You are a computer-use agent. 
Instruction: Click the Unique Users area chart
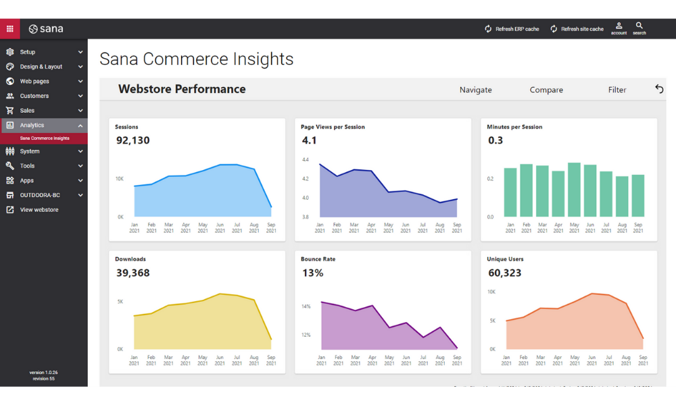tap(574, 321)
